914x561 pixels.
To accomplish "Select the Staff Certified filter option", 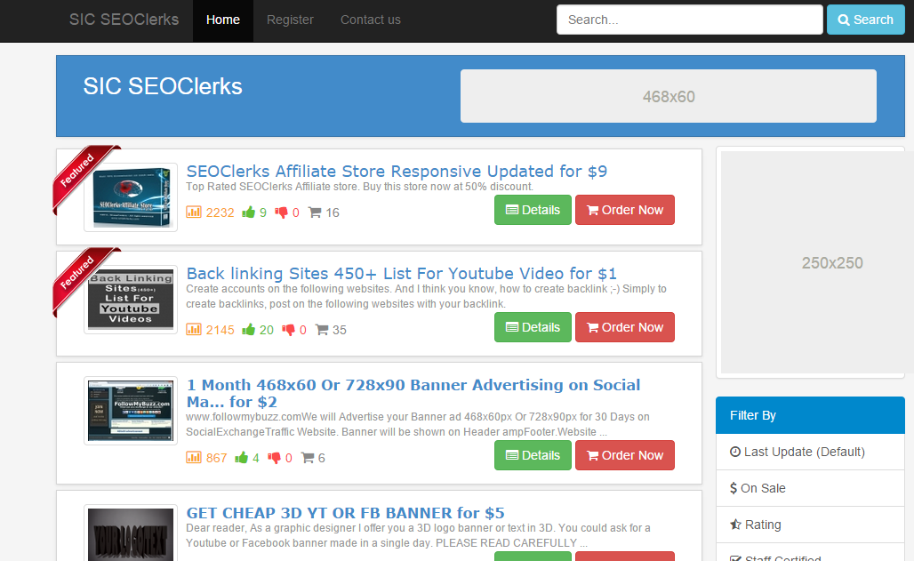I will 782,557.
